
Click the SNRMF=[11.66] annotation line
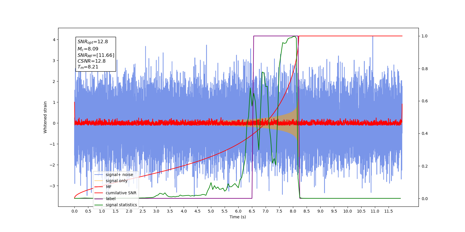tap(96, 55)
